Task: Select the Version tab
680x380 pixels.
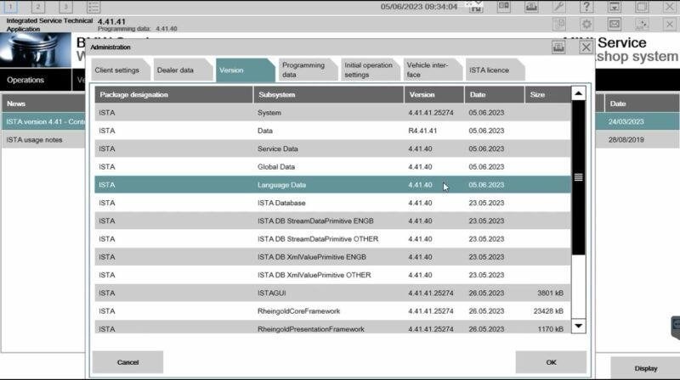Action: pyautogui.click(x=246, y=70)
